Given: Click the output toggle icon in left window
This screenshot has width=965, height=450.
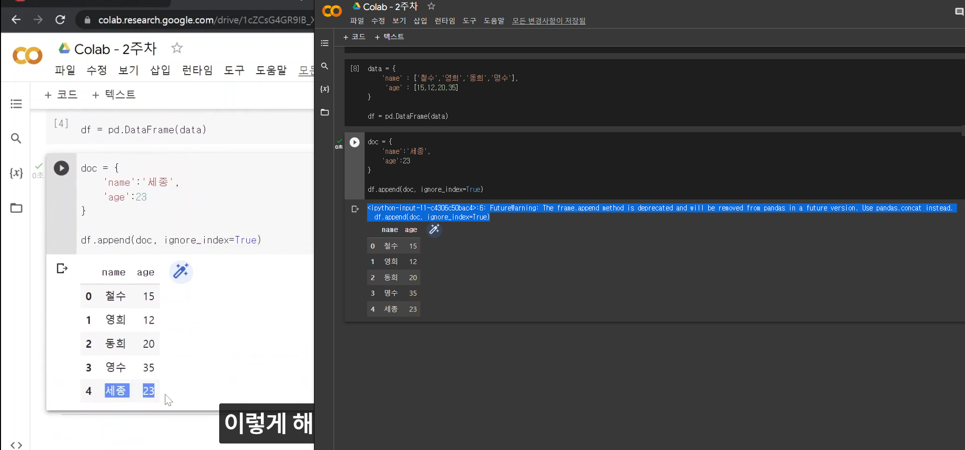Looking at the screenshot, I should (x=62, y=269).
